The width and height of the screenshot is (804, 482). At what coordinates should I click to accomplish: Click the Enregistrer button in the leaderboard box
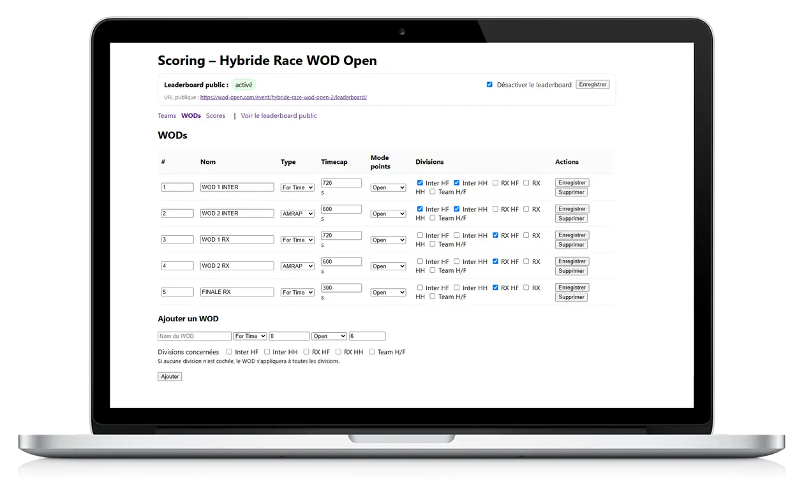tap(592, 84)
